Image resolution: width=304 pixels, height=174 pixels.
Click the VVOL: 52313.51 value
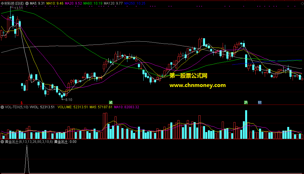pos(42,107)
